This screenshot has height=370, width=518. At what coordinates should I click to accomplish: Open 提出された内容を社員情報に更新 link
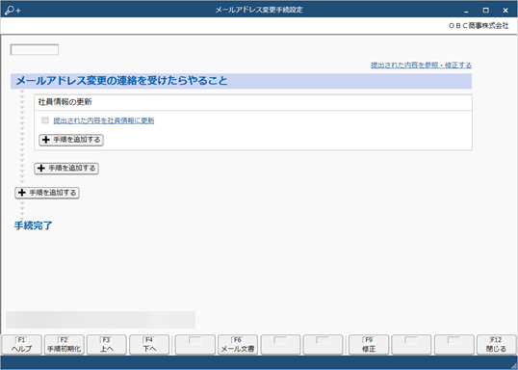tap(104, 120)
